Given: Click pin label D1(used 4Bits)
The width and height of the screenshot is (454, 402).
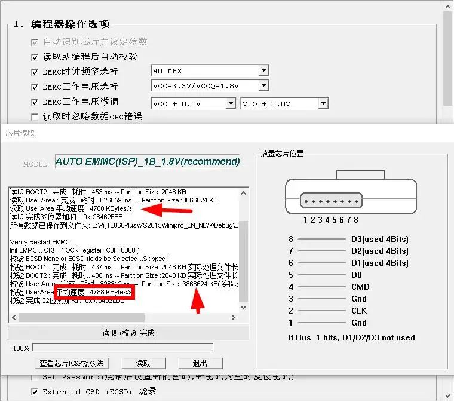Looking at the screenshot, I should pos(379,263).
